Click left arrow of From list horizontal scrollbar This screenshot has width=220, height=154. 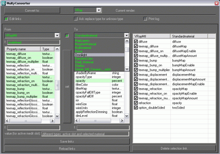(8, 121)
